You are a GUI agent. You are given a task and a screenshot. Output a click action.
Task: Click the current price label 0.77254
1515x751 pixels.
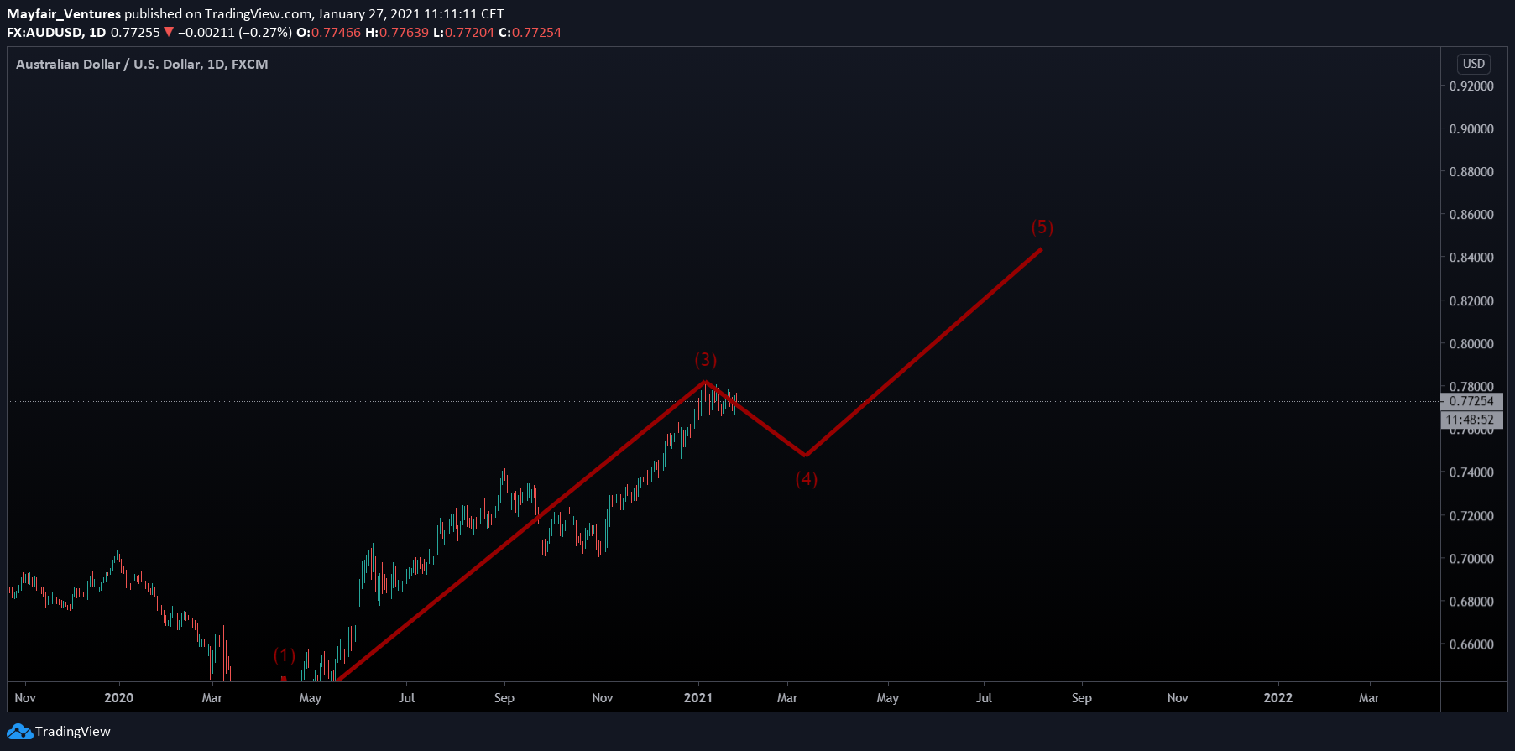point(1472,401)
